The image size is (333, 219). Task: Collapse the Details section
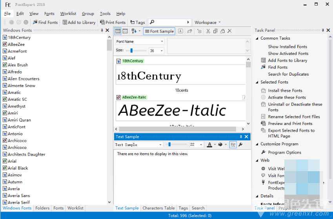[257, 196]
